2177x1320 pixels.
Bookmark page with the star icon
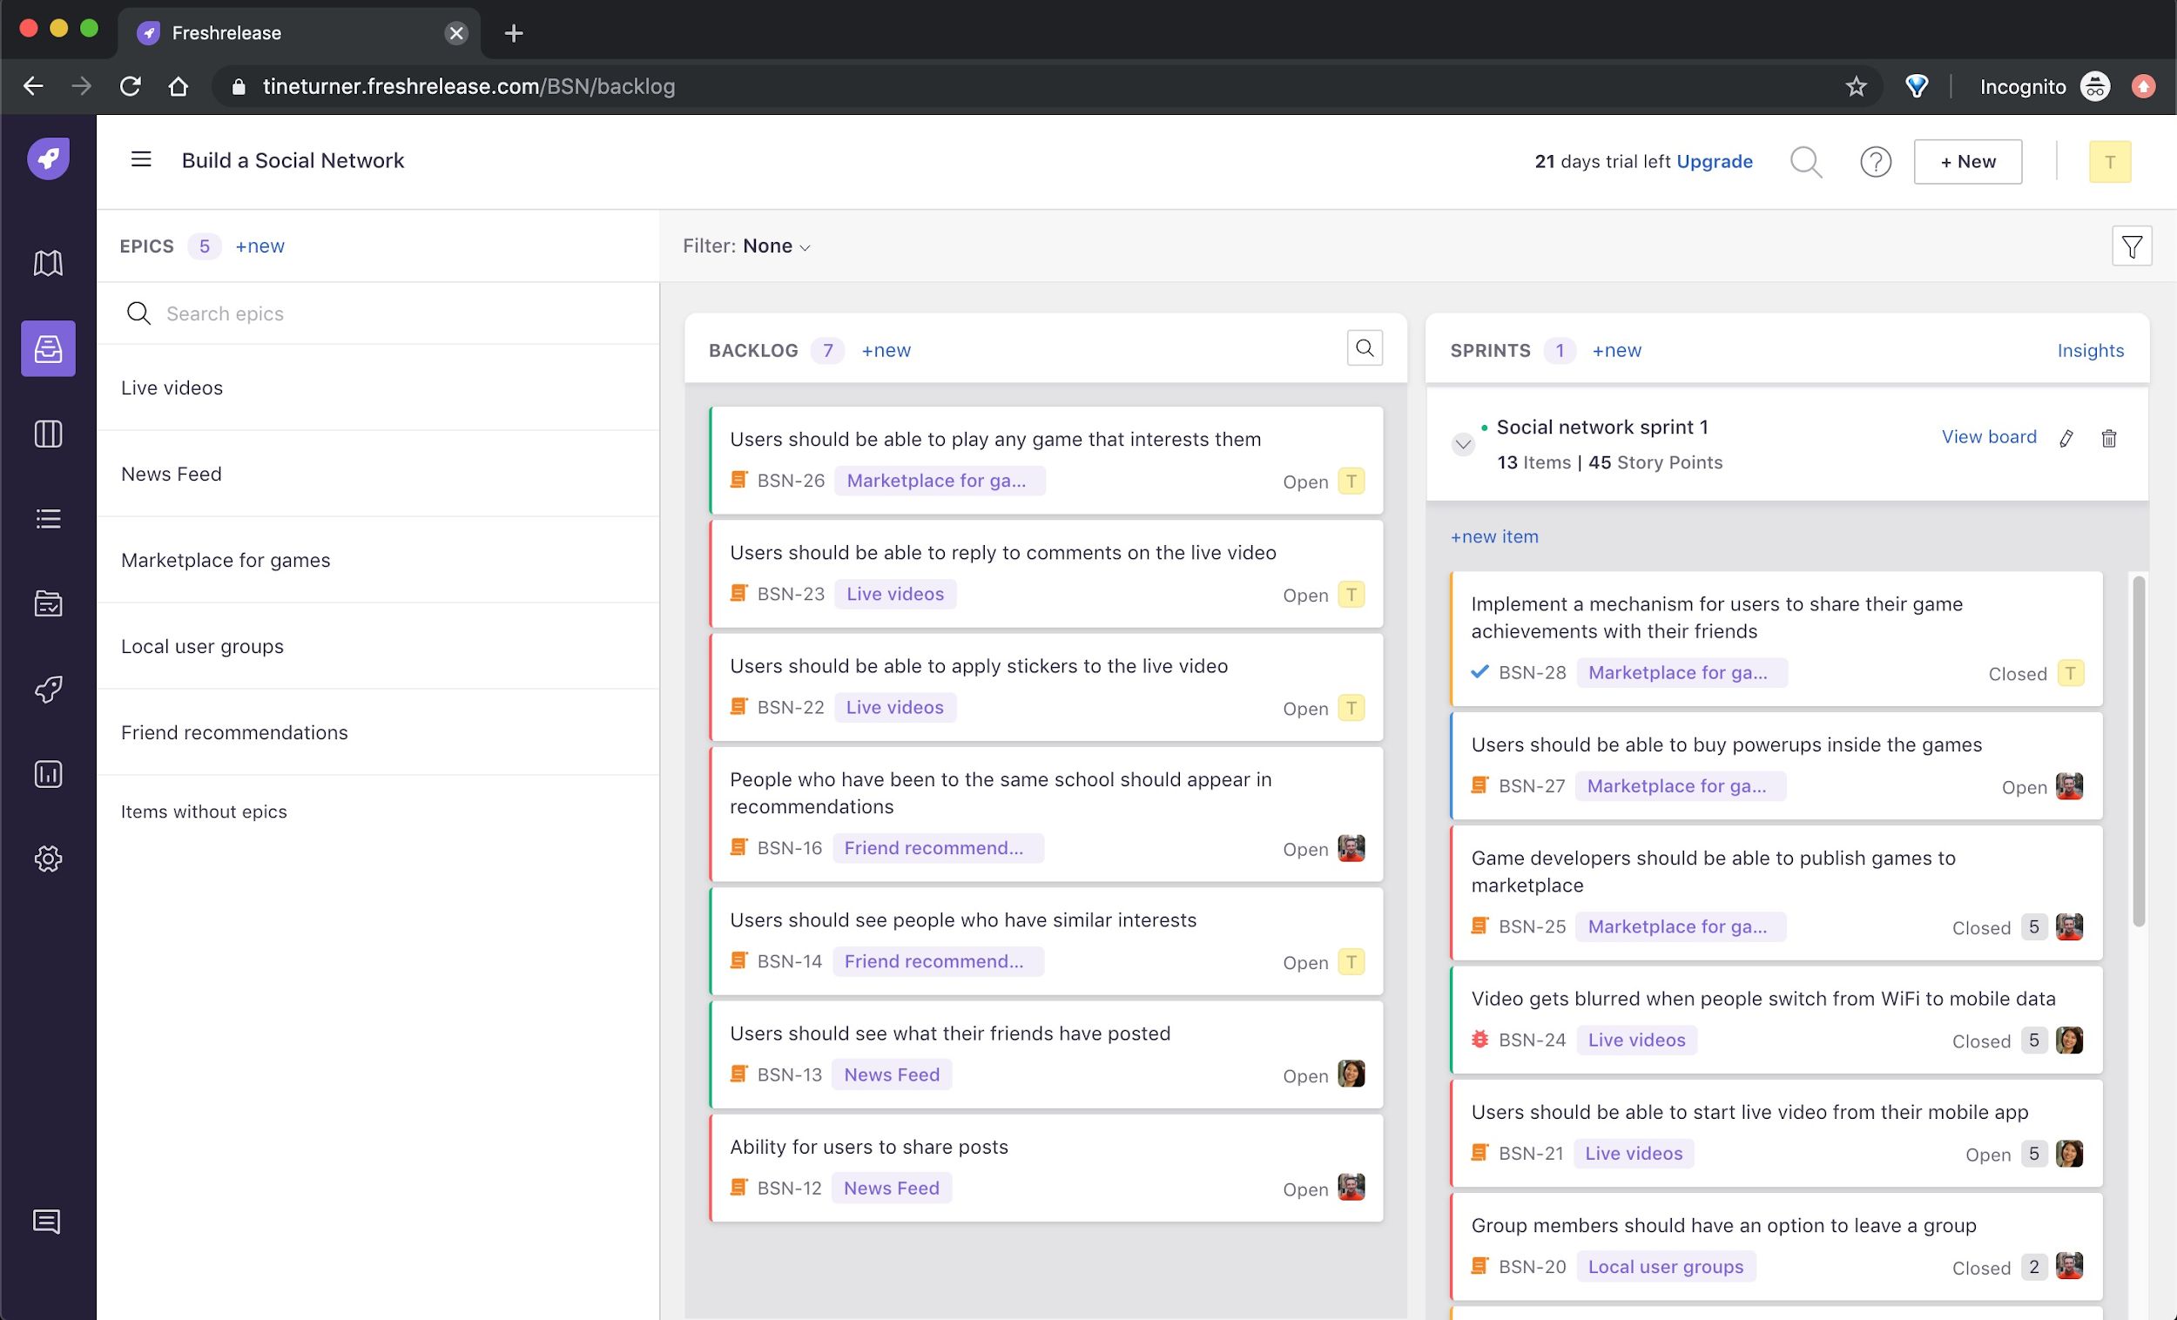(1857, 86)
